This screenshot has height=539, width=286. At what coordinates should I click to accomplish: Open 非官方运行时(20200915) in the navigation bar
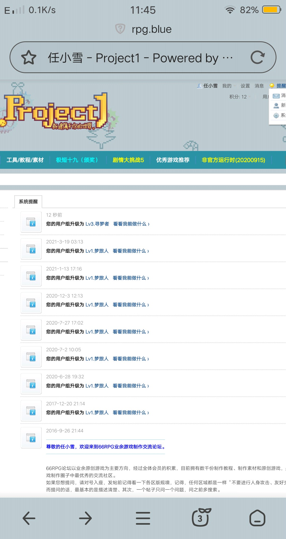233,160
